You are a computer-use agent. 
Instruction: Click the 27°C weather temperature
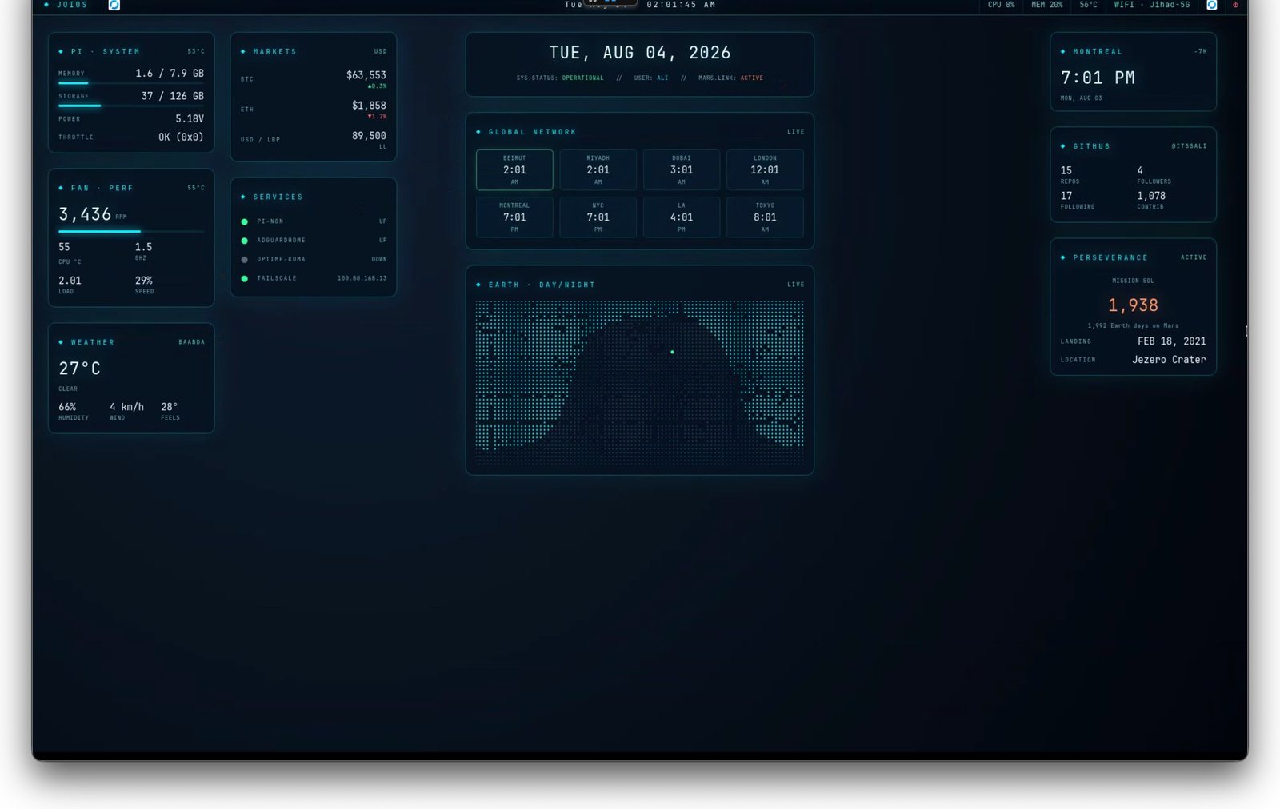[x=79, y=369]
